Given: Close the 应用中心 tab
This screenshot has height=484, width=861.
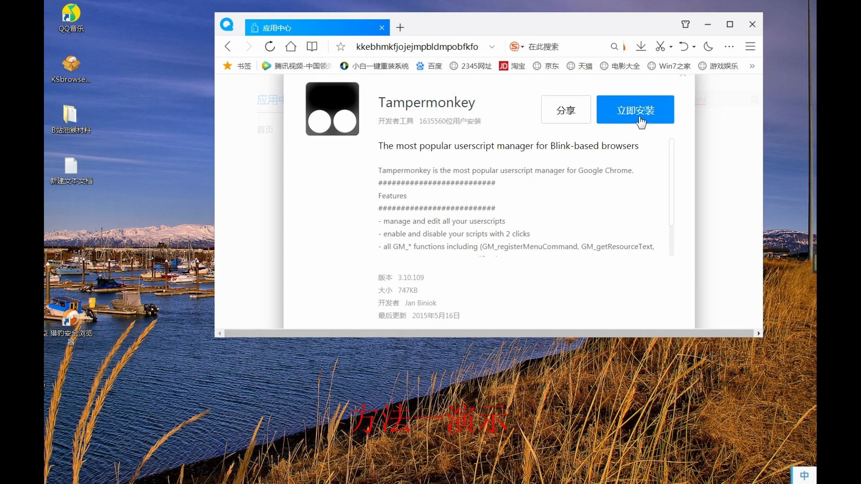Looking at the screenshot, I should pyautogui.click(x=382, y=28).
